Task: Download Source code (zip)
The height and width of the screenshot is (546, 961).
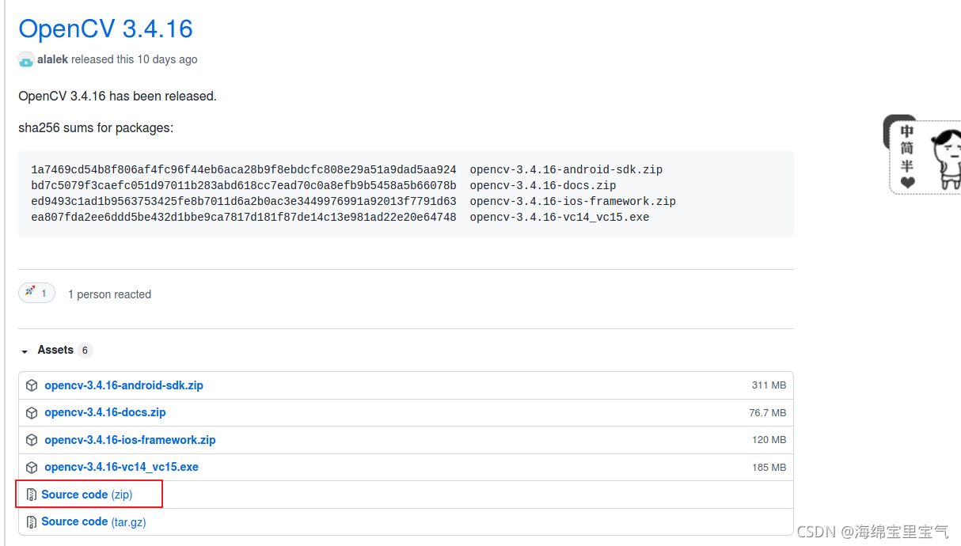Action: coord(87,495)
